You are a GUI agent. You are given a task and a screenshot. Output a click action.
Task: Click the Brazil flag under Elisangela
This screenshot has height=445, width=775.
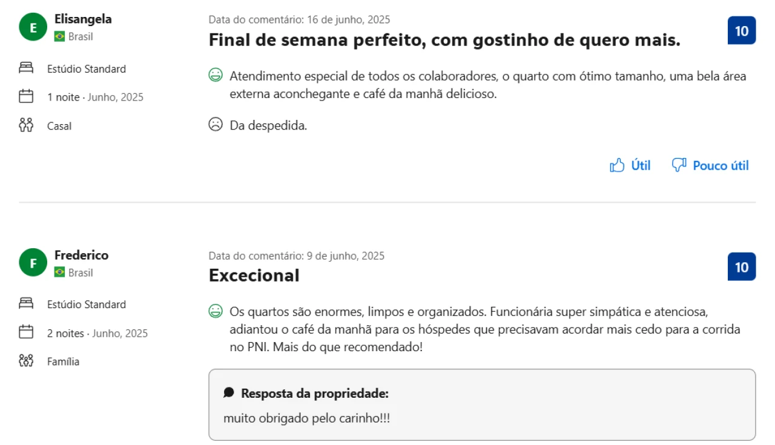pos(59,36)
